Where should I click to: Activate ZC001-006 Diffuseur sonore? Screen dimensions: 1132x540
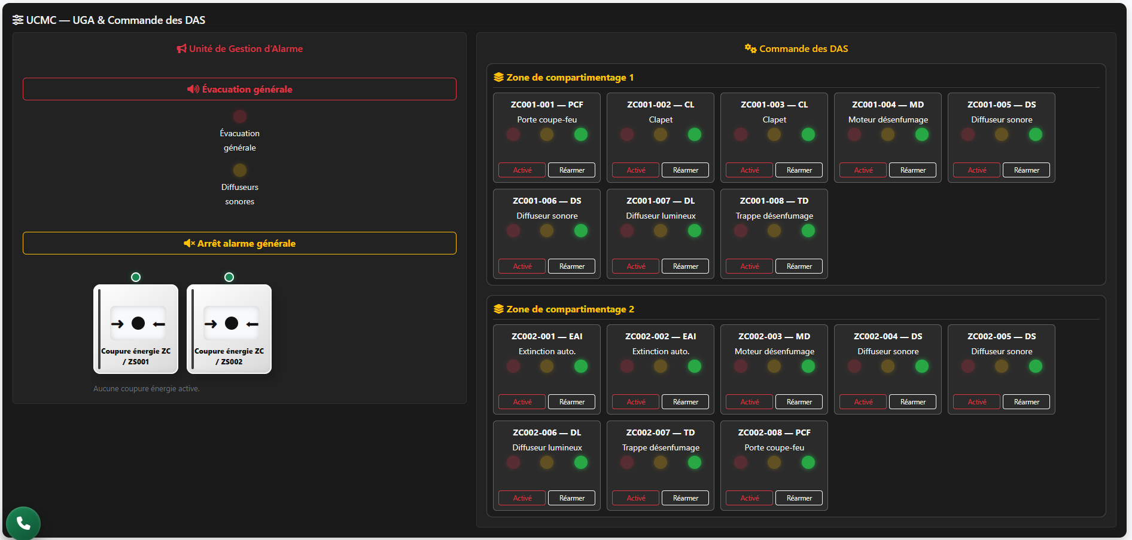pyautogui.click(x=522, y=266)
